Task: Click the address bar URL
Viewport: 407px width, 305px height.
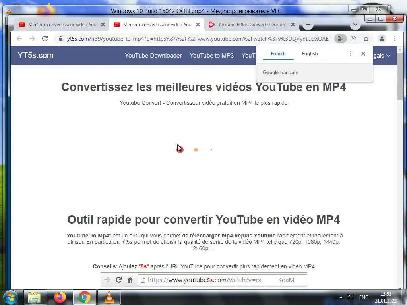Action: [198, 39]
